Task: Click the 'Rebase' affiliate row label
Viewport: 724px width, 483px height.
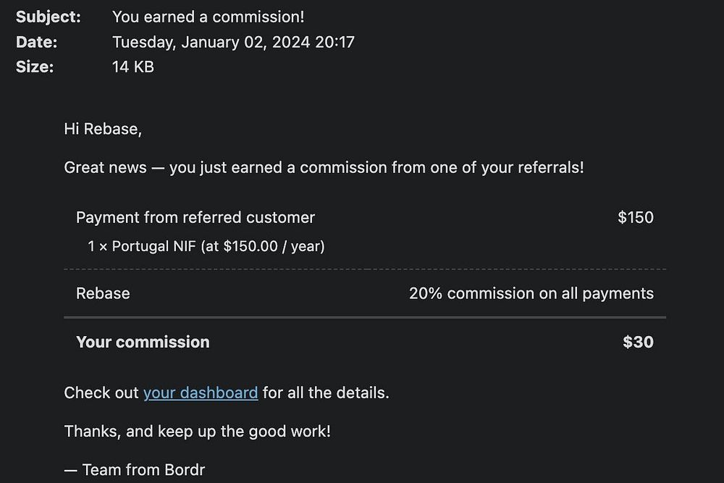Action: point(103,293)
